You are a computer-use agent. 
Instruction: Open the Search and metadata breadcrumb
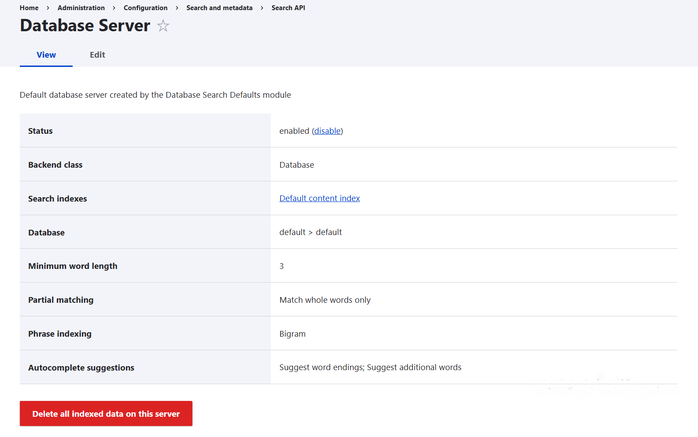219,8
